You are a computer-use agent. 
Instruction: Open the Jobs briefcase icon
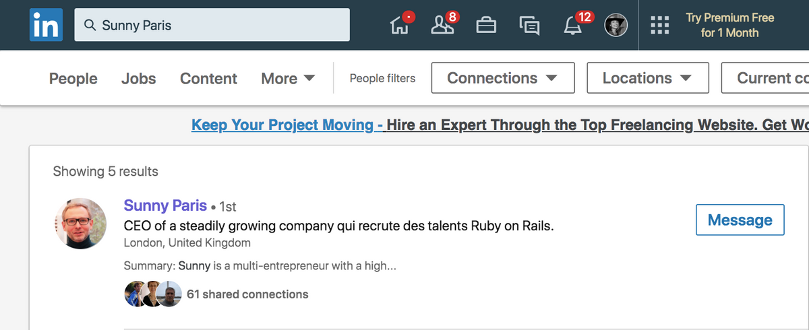coord(485,26)
